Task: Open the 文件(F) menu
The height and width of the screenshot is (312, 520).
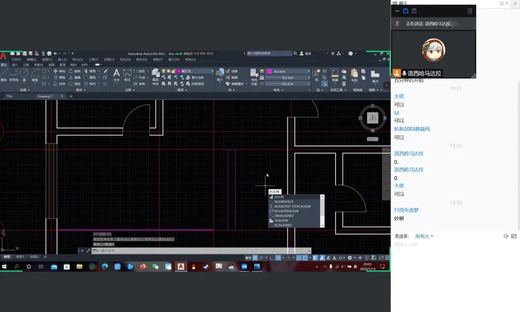Action: pos(16,60)
